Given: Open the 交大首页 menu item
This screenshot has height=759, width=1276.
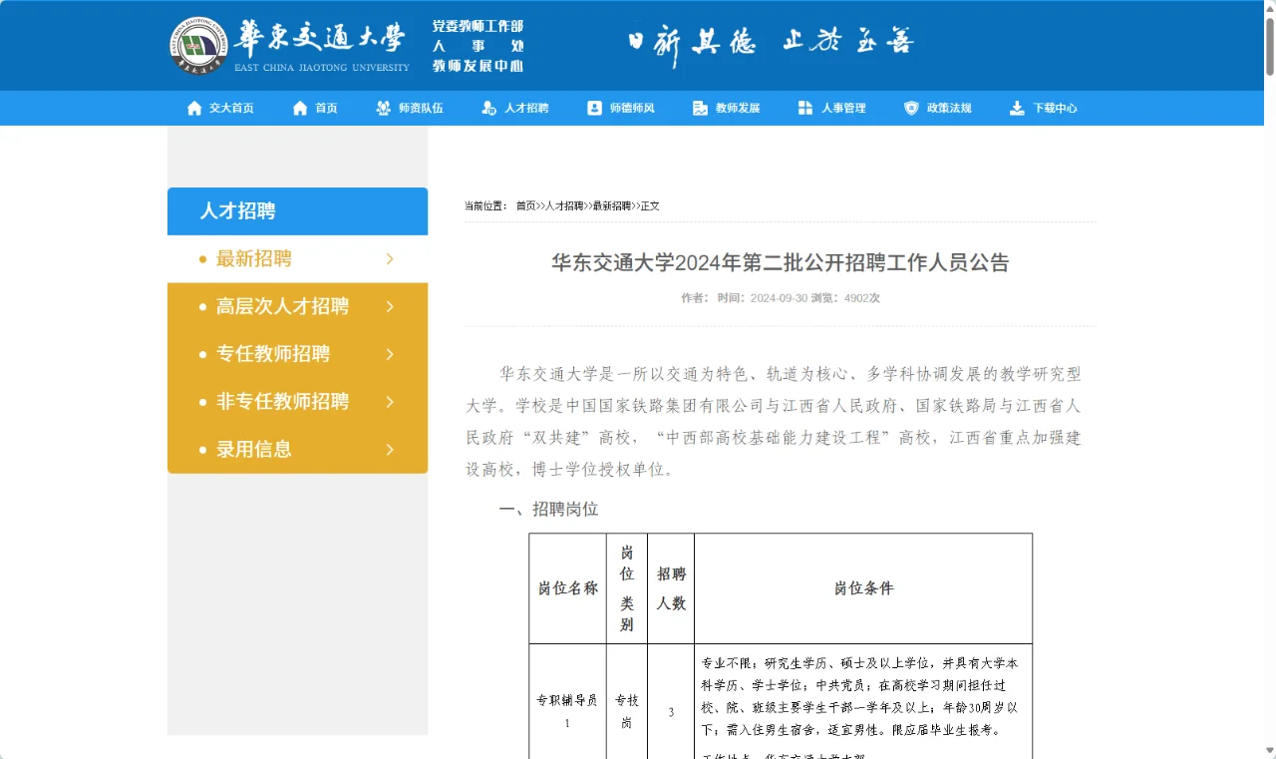Looking at the screenshot, I should 231,108.
